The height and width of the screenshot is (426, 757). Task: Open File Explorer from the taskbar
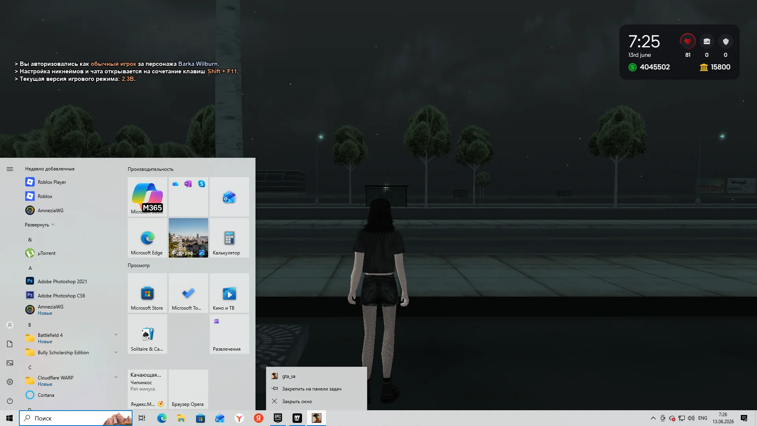coord(181,418)
